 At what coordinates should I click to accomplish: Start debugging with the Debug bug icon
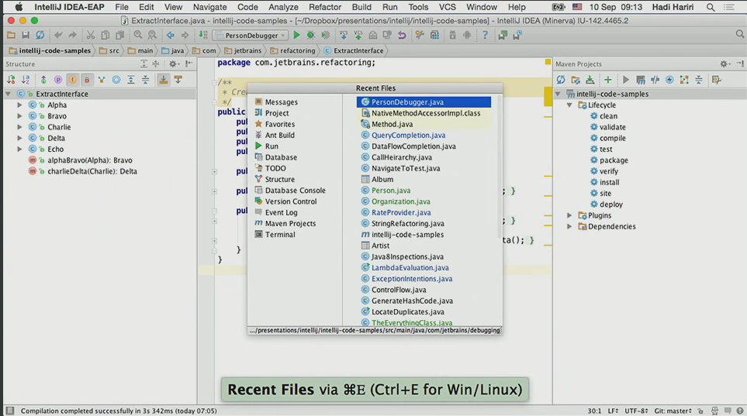[x=311, y=36]
